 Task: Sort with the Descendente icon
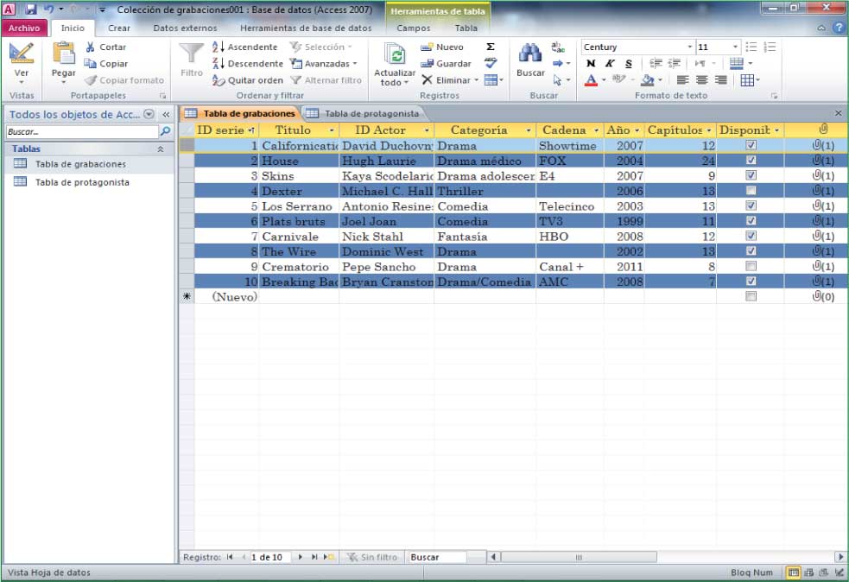tap(219, 63)
